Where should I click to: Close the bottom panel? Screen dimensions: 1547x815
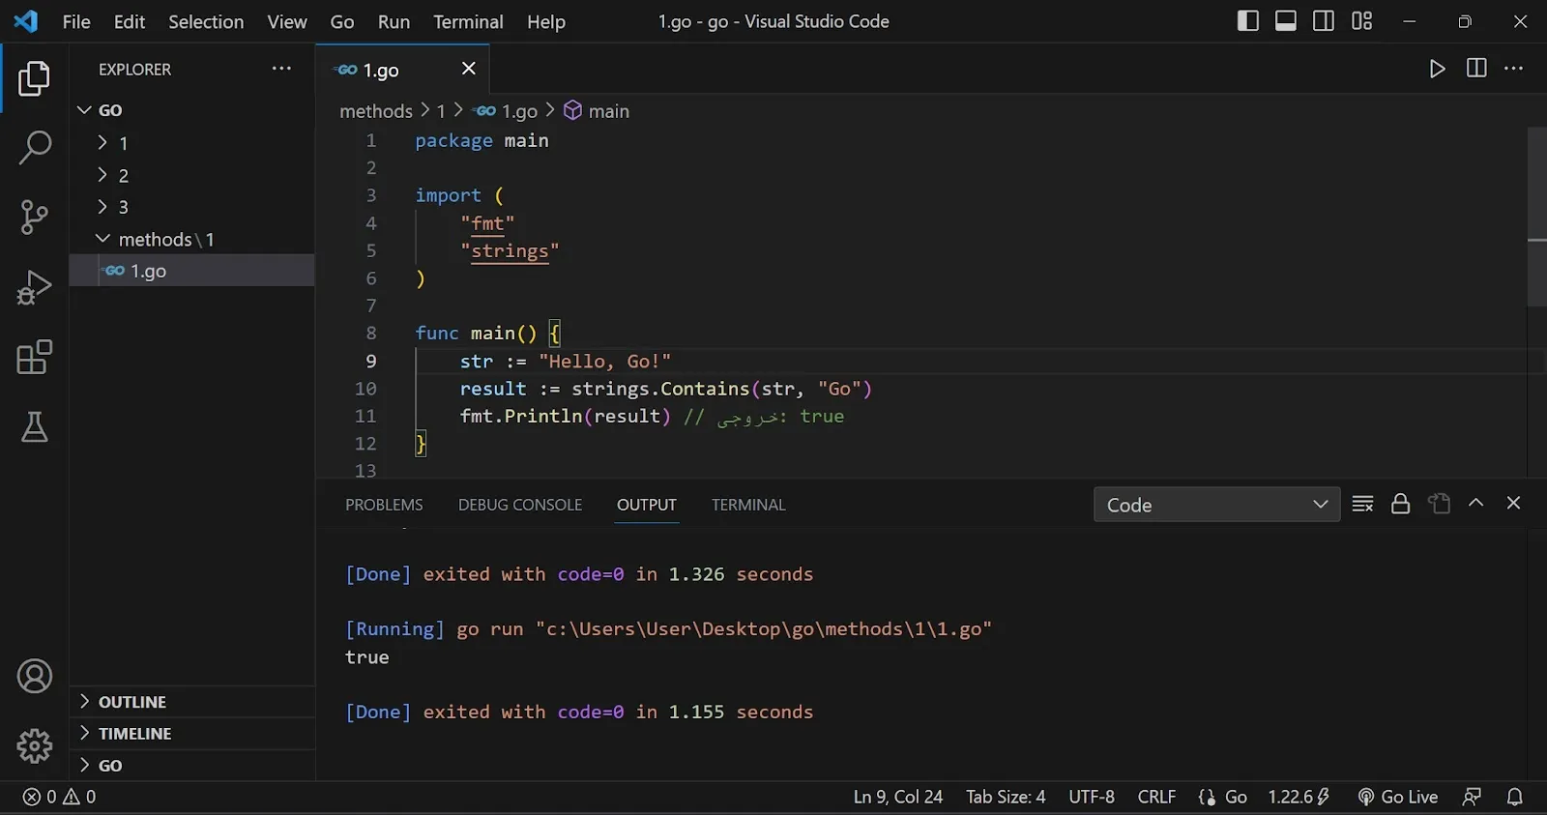(1514, 503)
